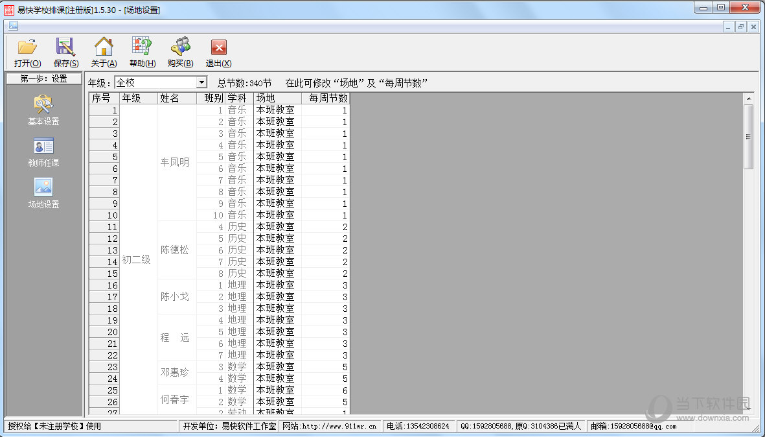Open a file with the 打开(O) toolbar icon
Image resolution: width=765 pixels, height=437 pixels.
pos(27,53)
